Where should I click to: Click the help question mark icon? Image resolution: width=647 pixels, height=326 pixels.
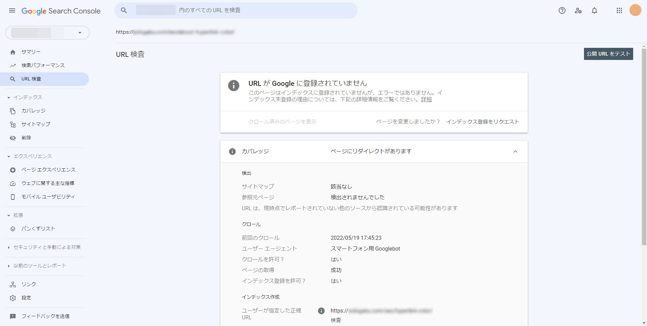(x=562, y=11)
